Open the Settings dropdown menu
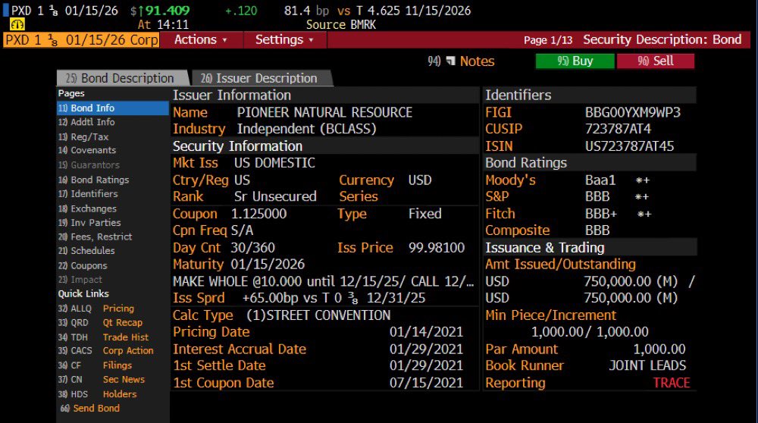Image resolution: width=758 pixels, height=423 pixels. point(284,39)
